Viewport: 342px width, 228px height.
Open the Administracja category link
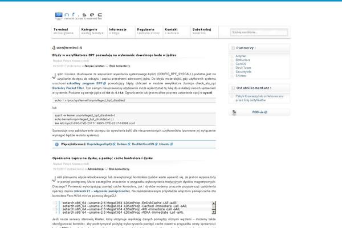point(96,169)
